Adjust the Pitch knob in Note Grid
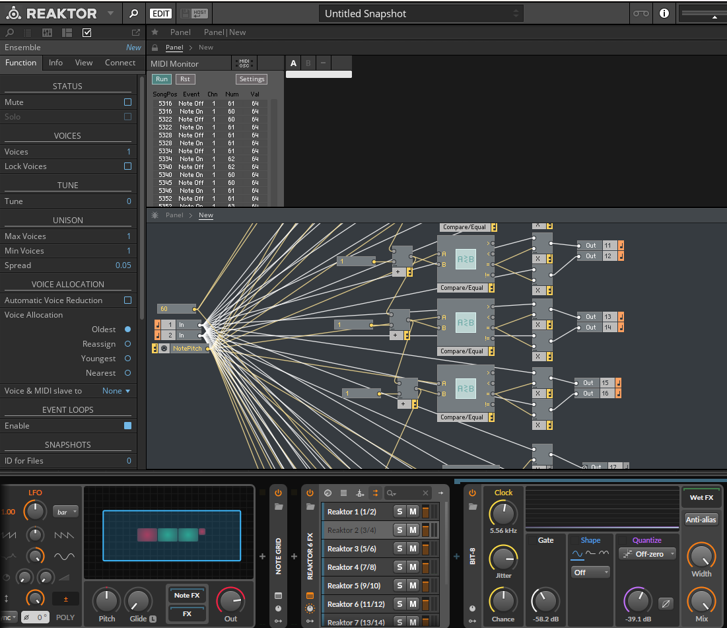The height and width of the screenshot is (628, 727). 106,601
